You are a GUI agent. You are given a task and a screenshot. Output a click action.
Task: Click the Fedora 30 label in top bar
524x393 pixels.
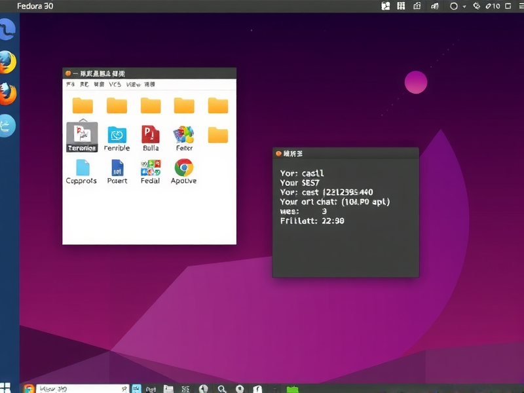pyautogui.click(x=35, y=6)
